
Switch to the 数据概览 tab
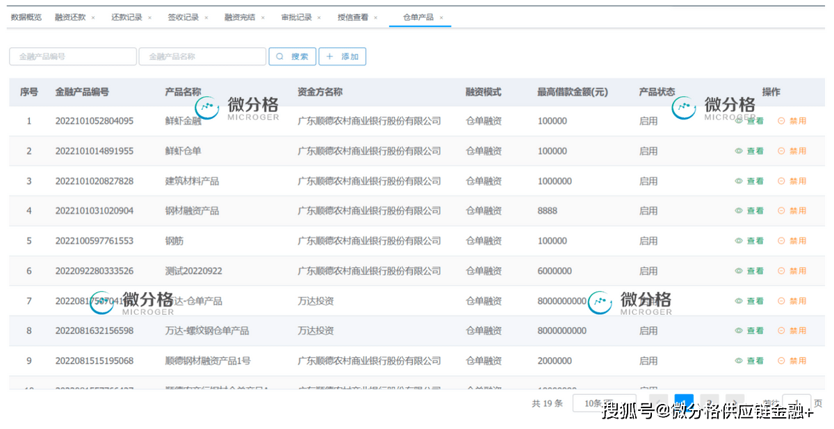coord(26,17)
